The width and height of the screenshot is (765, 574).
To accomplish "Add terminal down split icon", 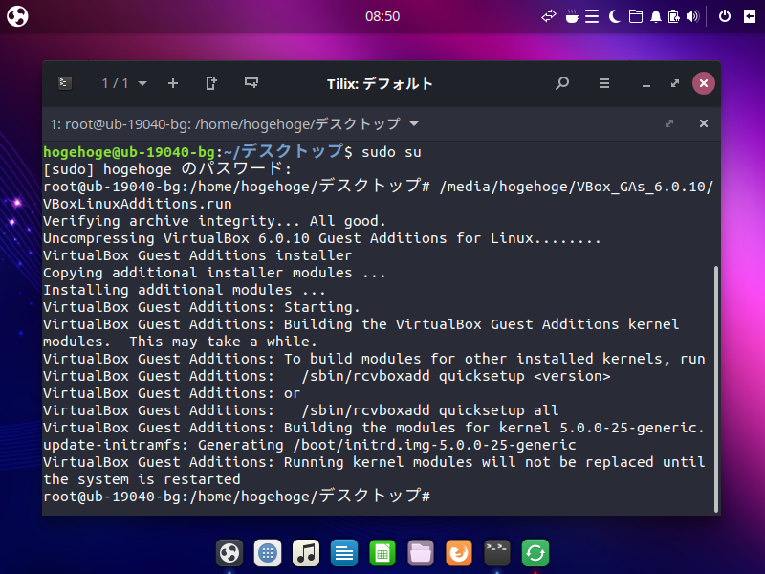I will tap(251, 83).
